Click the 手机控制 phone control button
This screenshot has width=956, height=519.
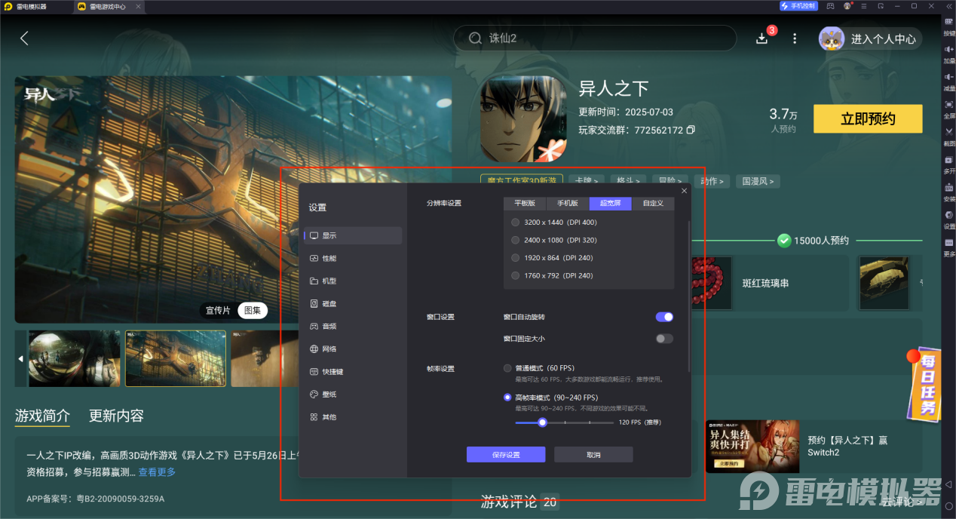click(x=798, y=6)
